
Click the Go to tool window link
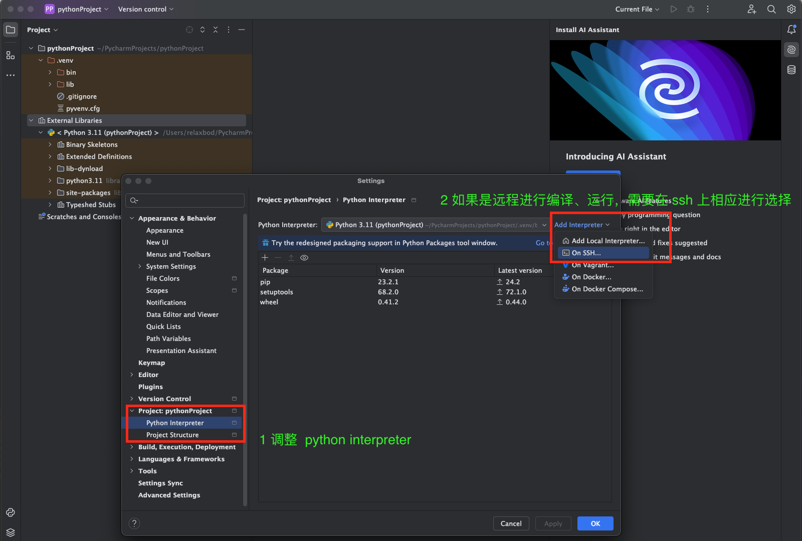tap(543, 243)
